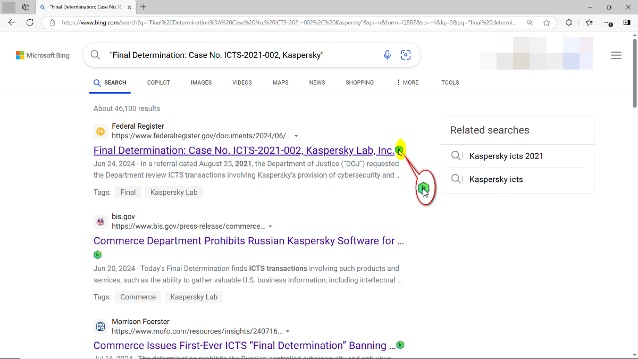Select the SEARCH tab
The height and width of the screenshot is (359, 638).
click(110, 82)
